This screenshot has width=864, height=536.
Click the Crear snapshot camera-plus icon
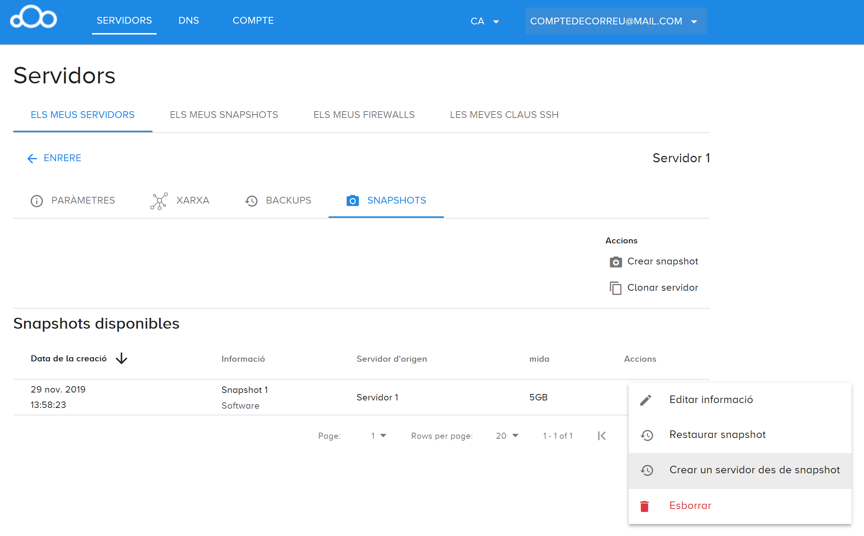point(616,262)
